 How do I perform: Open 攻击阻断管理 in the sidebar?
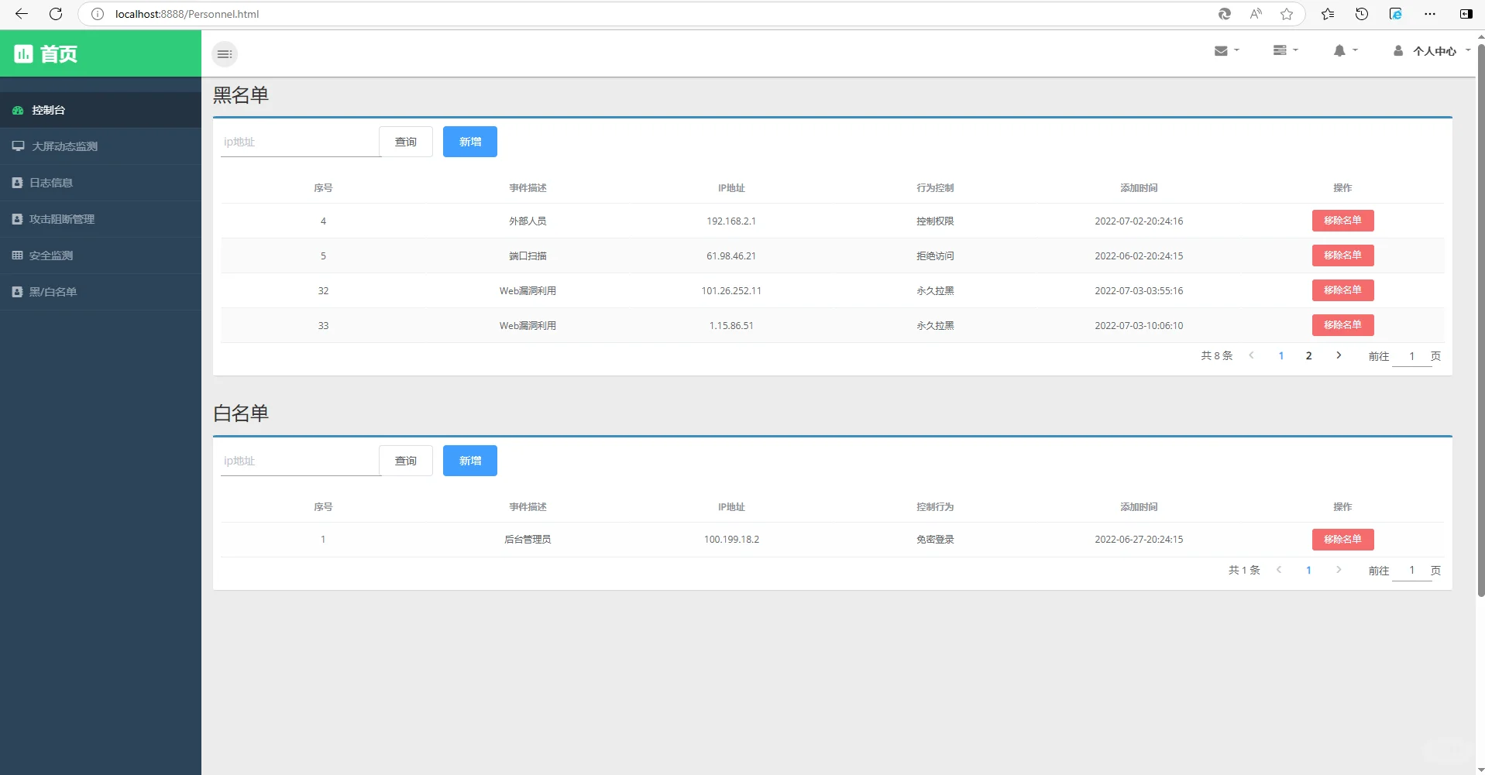coord(101,219)
